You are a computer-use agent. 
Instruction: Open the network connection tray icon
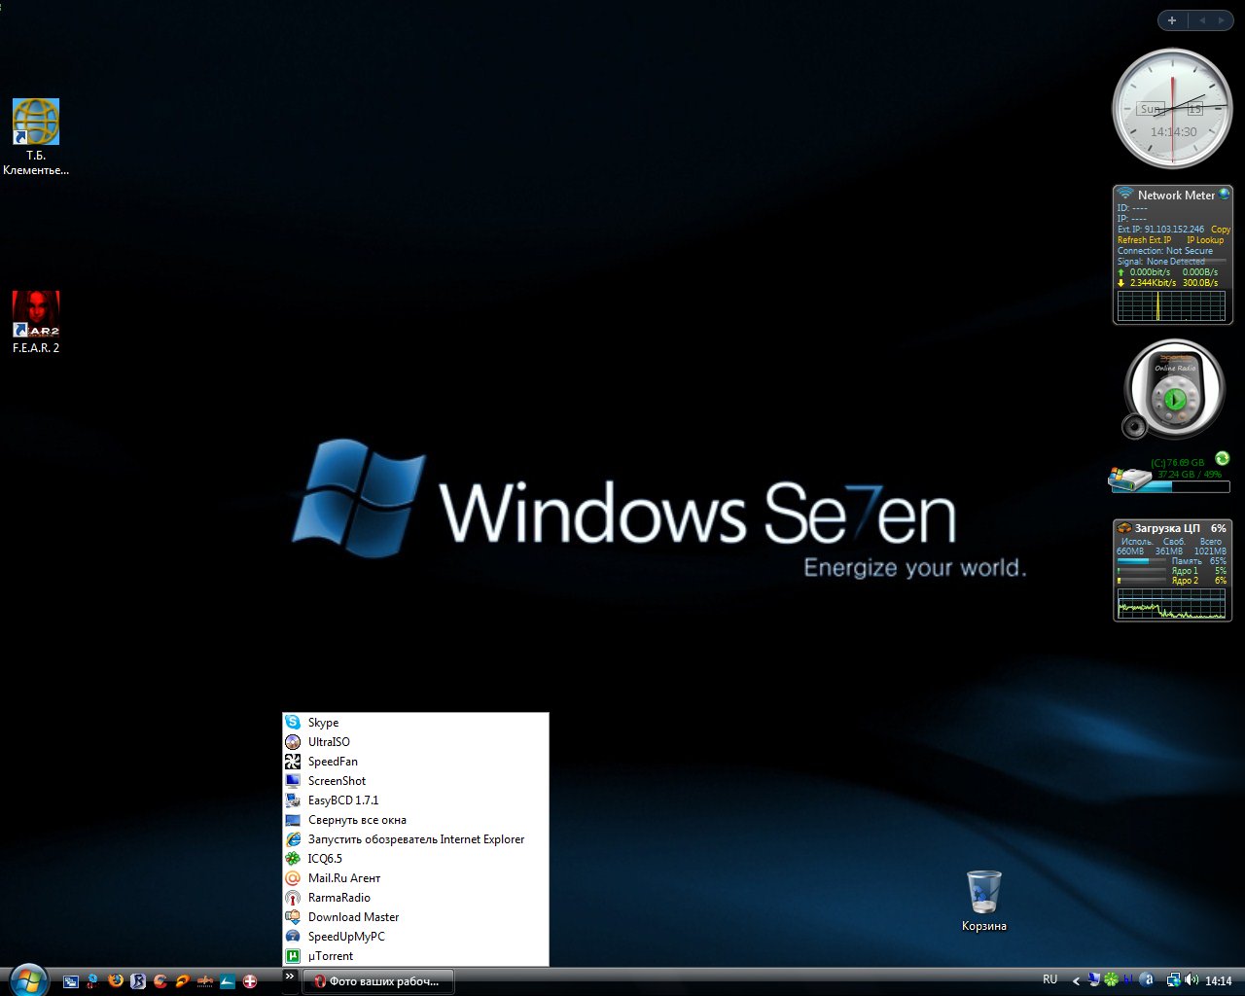[x=1174, y=980]
